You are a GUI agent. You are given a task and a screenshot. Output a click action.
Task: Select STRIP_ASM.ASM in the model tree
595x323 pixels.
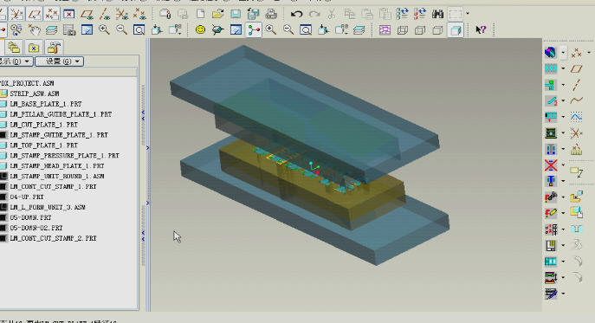click(34, 94)
